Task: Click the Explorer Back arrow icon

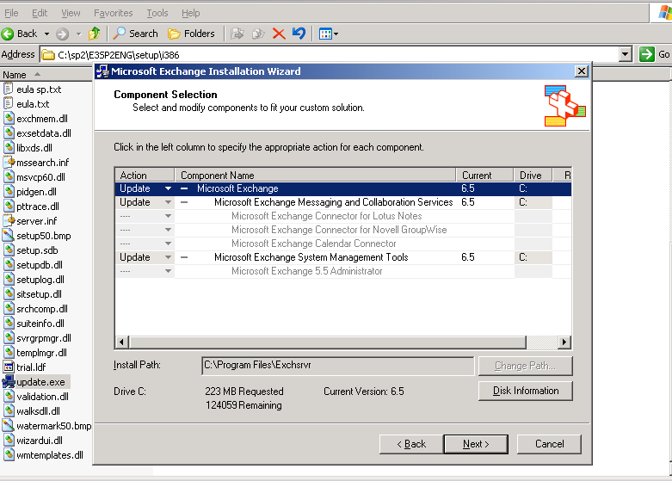Action: click(x=8, y=34)
